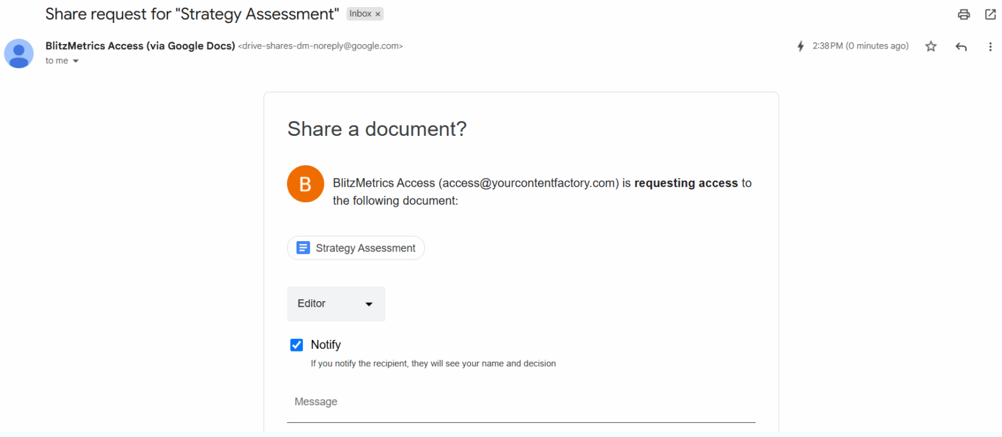Viewport: 1002px width, 437px height.
Task: Open the three-dot More options menu
Action: 990,47
